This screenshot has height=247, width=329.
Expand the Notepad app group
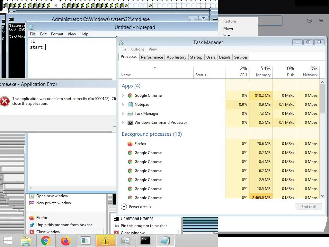123,105
